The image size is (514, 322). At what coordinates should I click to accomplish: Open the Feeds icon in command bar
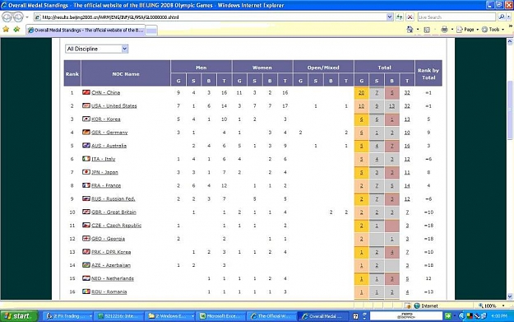pyautogui.click(x=427, y=30)
